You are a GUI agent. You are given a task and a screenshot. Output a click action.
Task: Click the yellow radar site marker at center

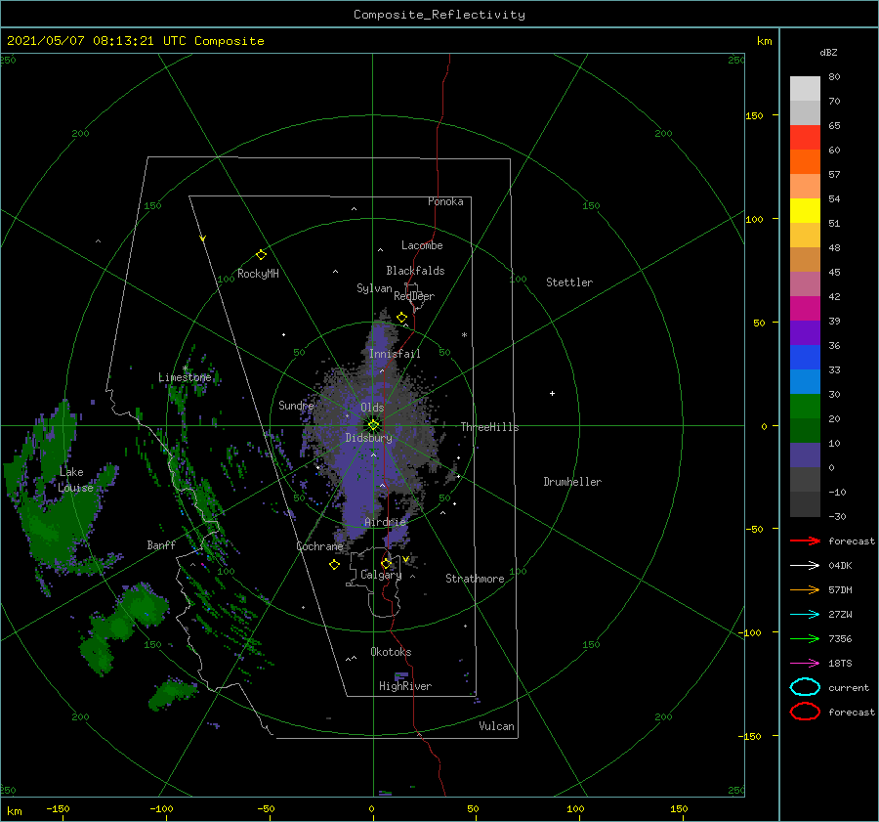coord(373,425)
